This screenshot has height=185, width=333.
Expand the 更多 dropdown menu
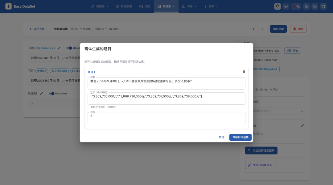click(x=211, y=6)
